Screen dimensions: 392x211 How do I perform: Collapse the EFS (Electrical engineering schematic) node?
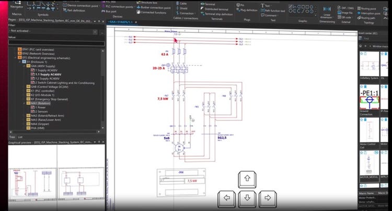pos(16,57)
